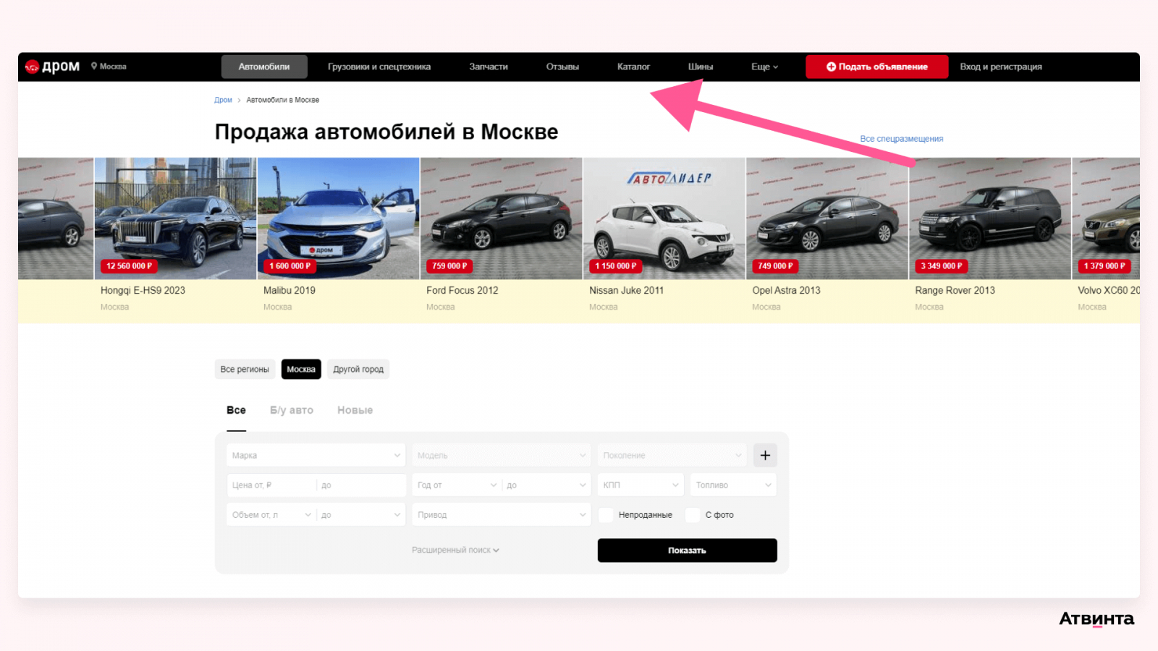The height and width of the screenshot is (651, 1158).
Task: Expand the Привод dropdown
Action: coord(502,515)
